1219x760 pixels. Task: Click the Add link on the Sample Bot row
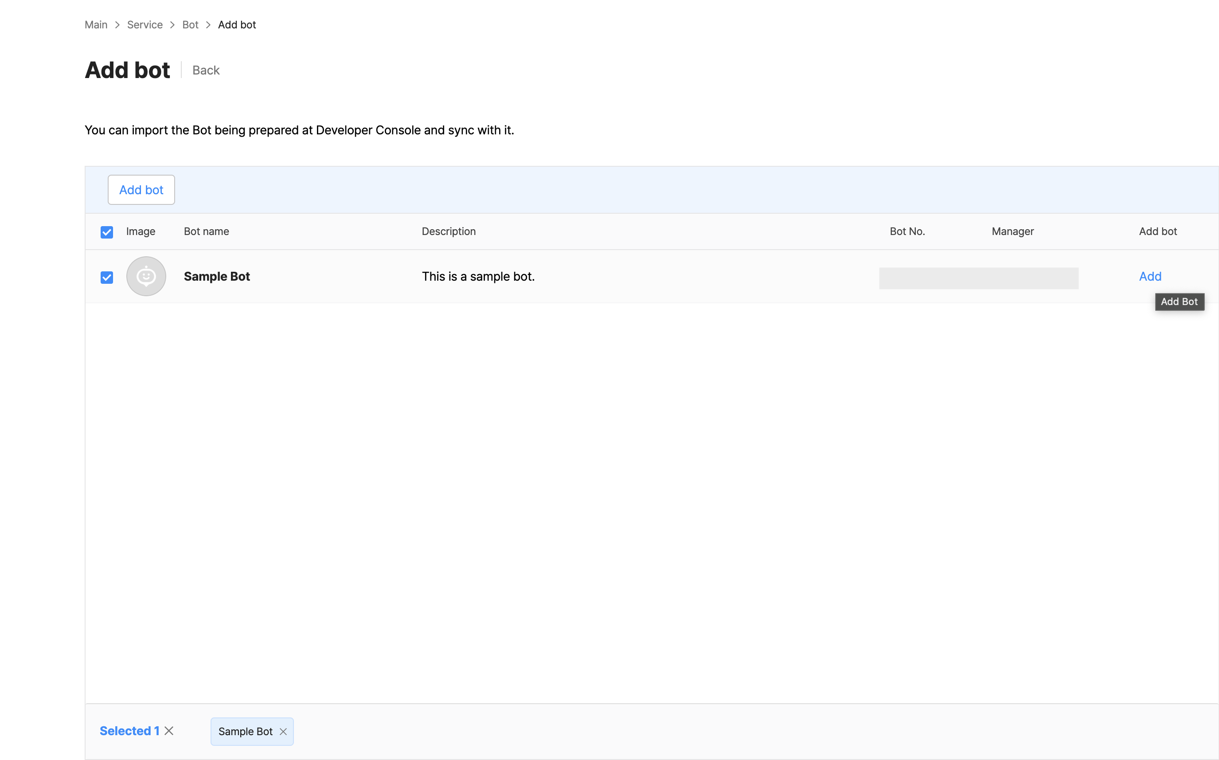(1150, 276)
